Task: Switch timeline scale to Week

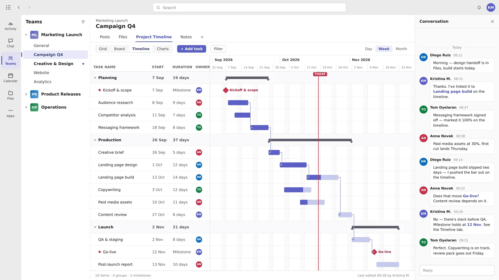Action: click(x=384, y=49)
